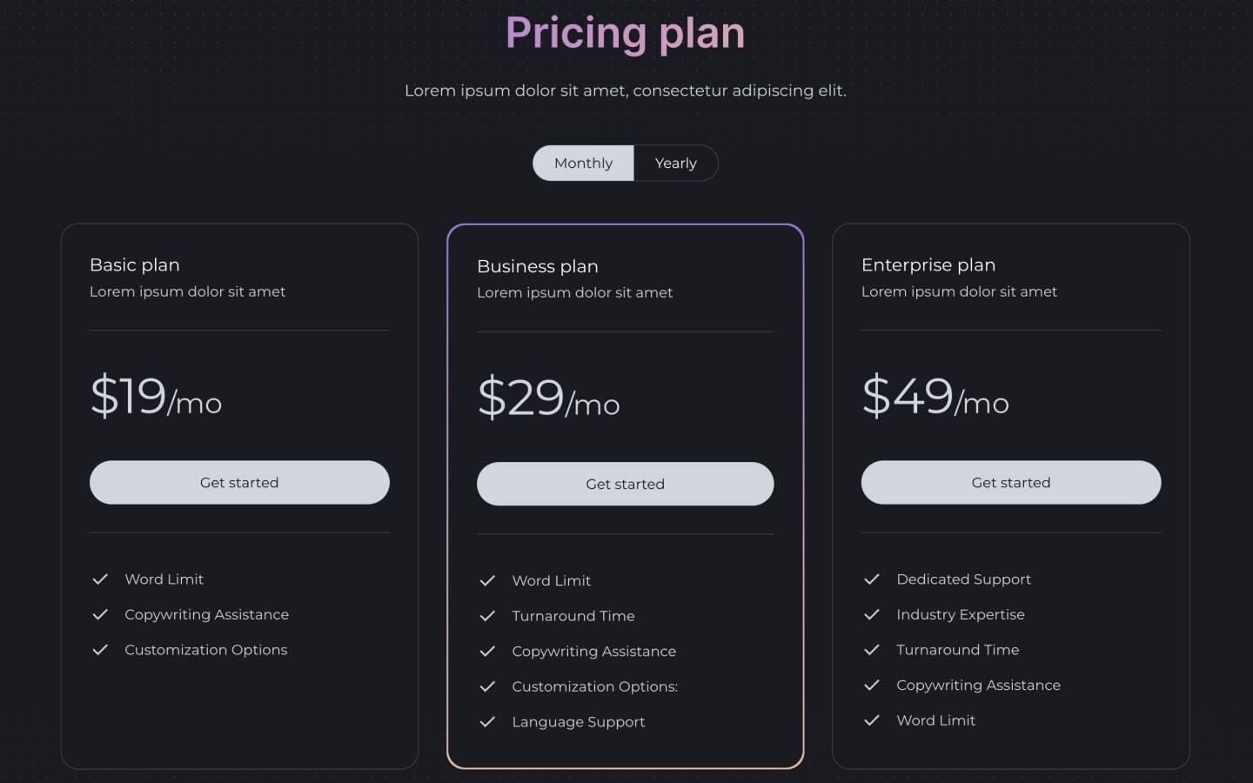
Task: Toggle the Monthly/Yearly billing switch
Action: (x=625, y=163)
